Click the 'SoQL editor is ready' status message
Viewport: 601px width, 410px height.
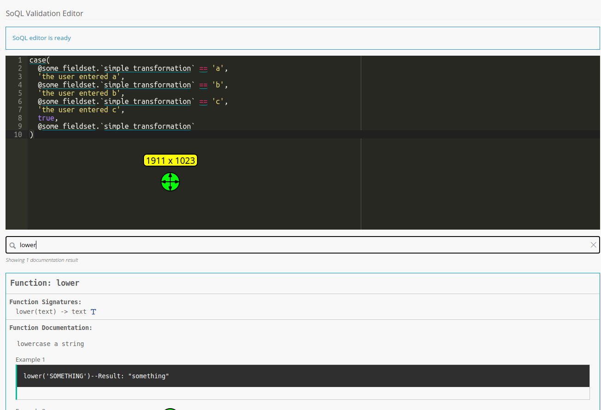41,38
